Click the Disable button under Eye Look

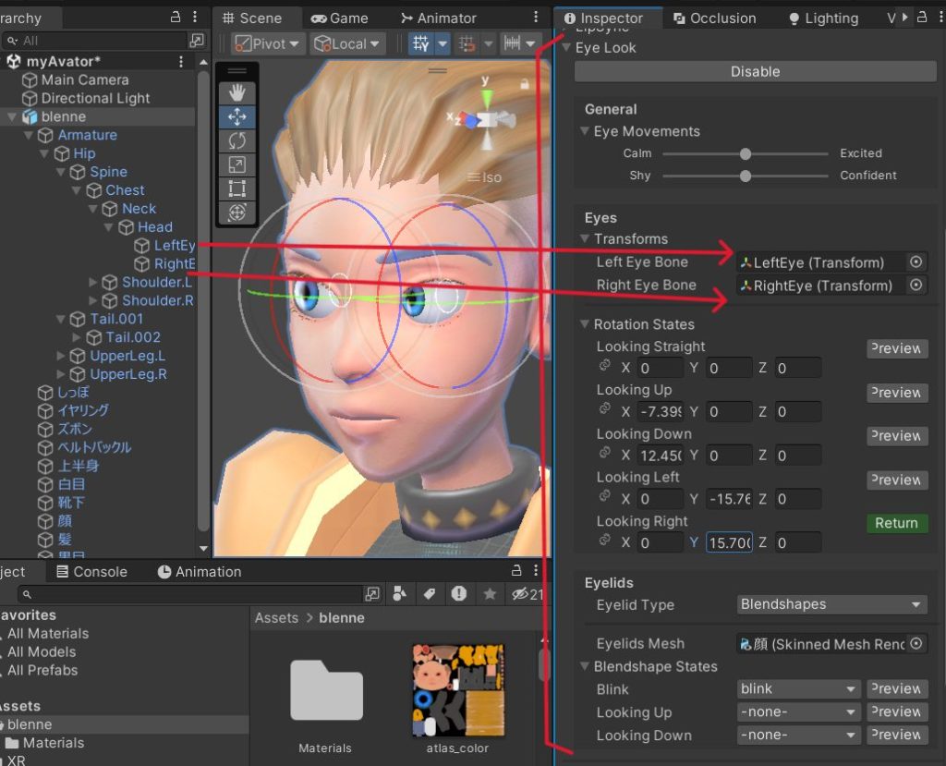[x=755, y=72]
